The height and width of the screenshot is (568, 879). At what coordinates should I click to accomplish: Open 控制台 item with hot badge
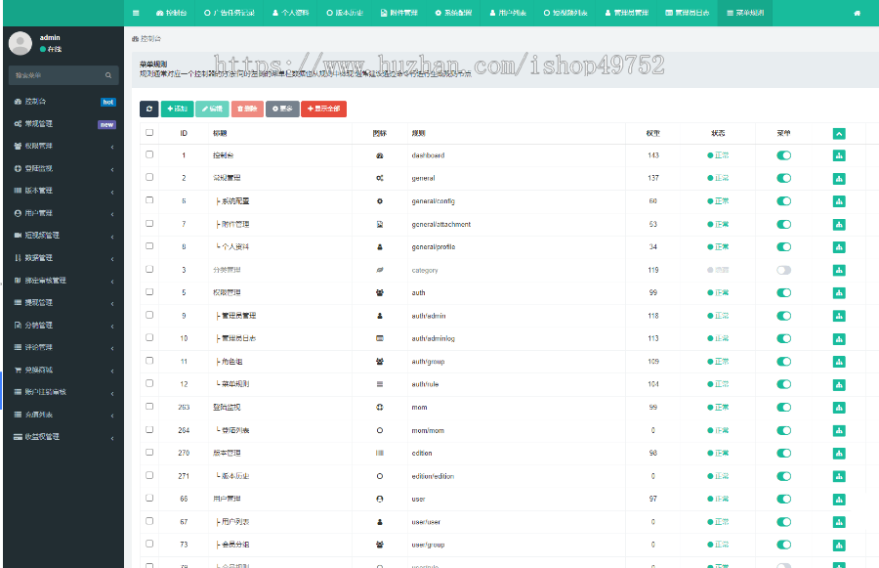(x=63, y=102)
